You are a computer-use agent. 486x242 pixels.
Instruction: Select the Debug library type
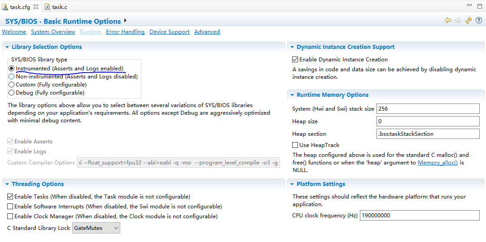tap(11, 92)
